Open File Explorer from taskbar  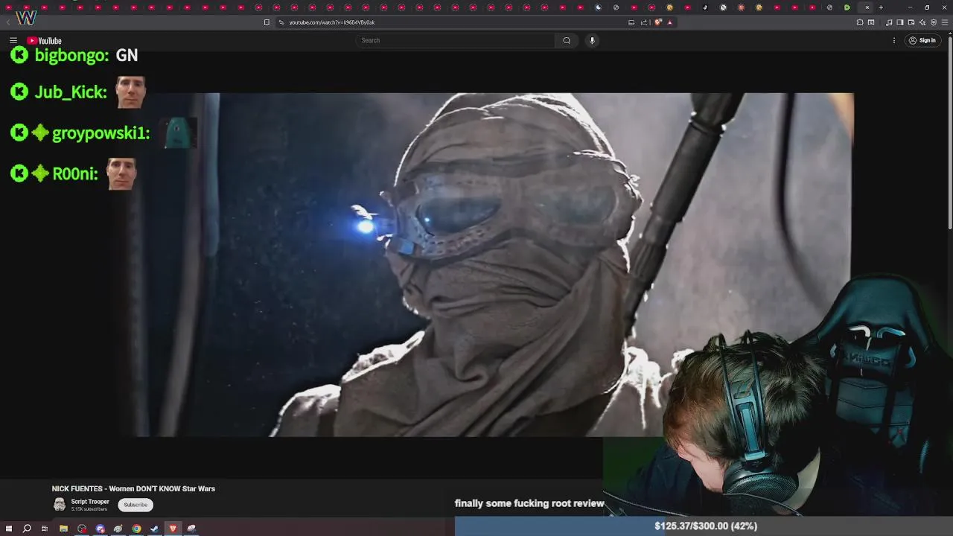(63, 529)
